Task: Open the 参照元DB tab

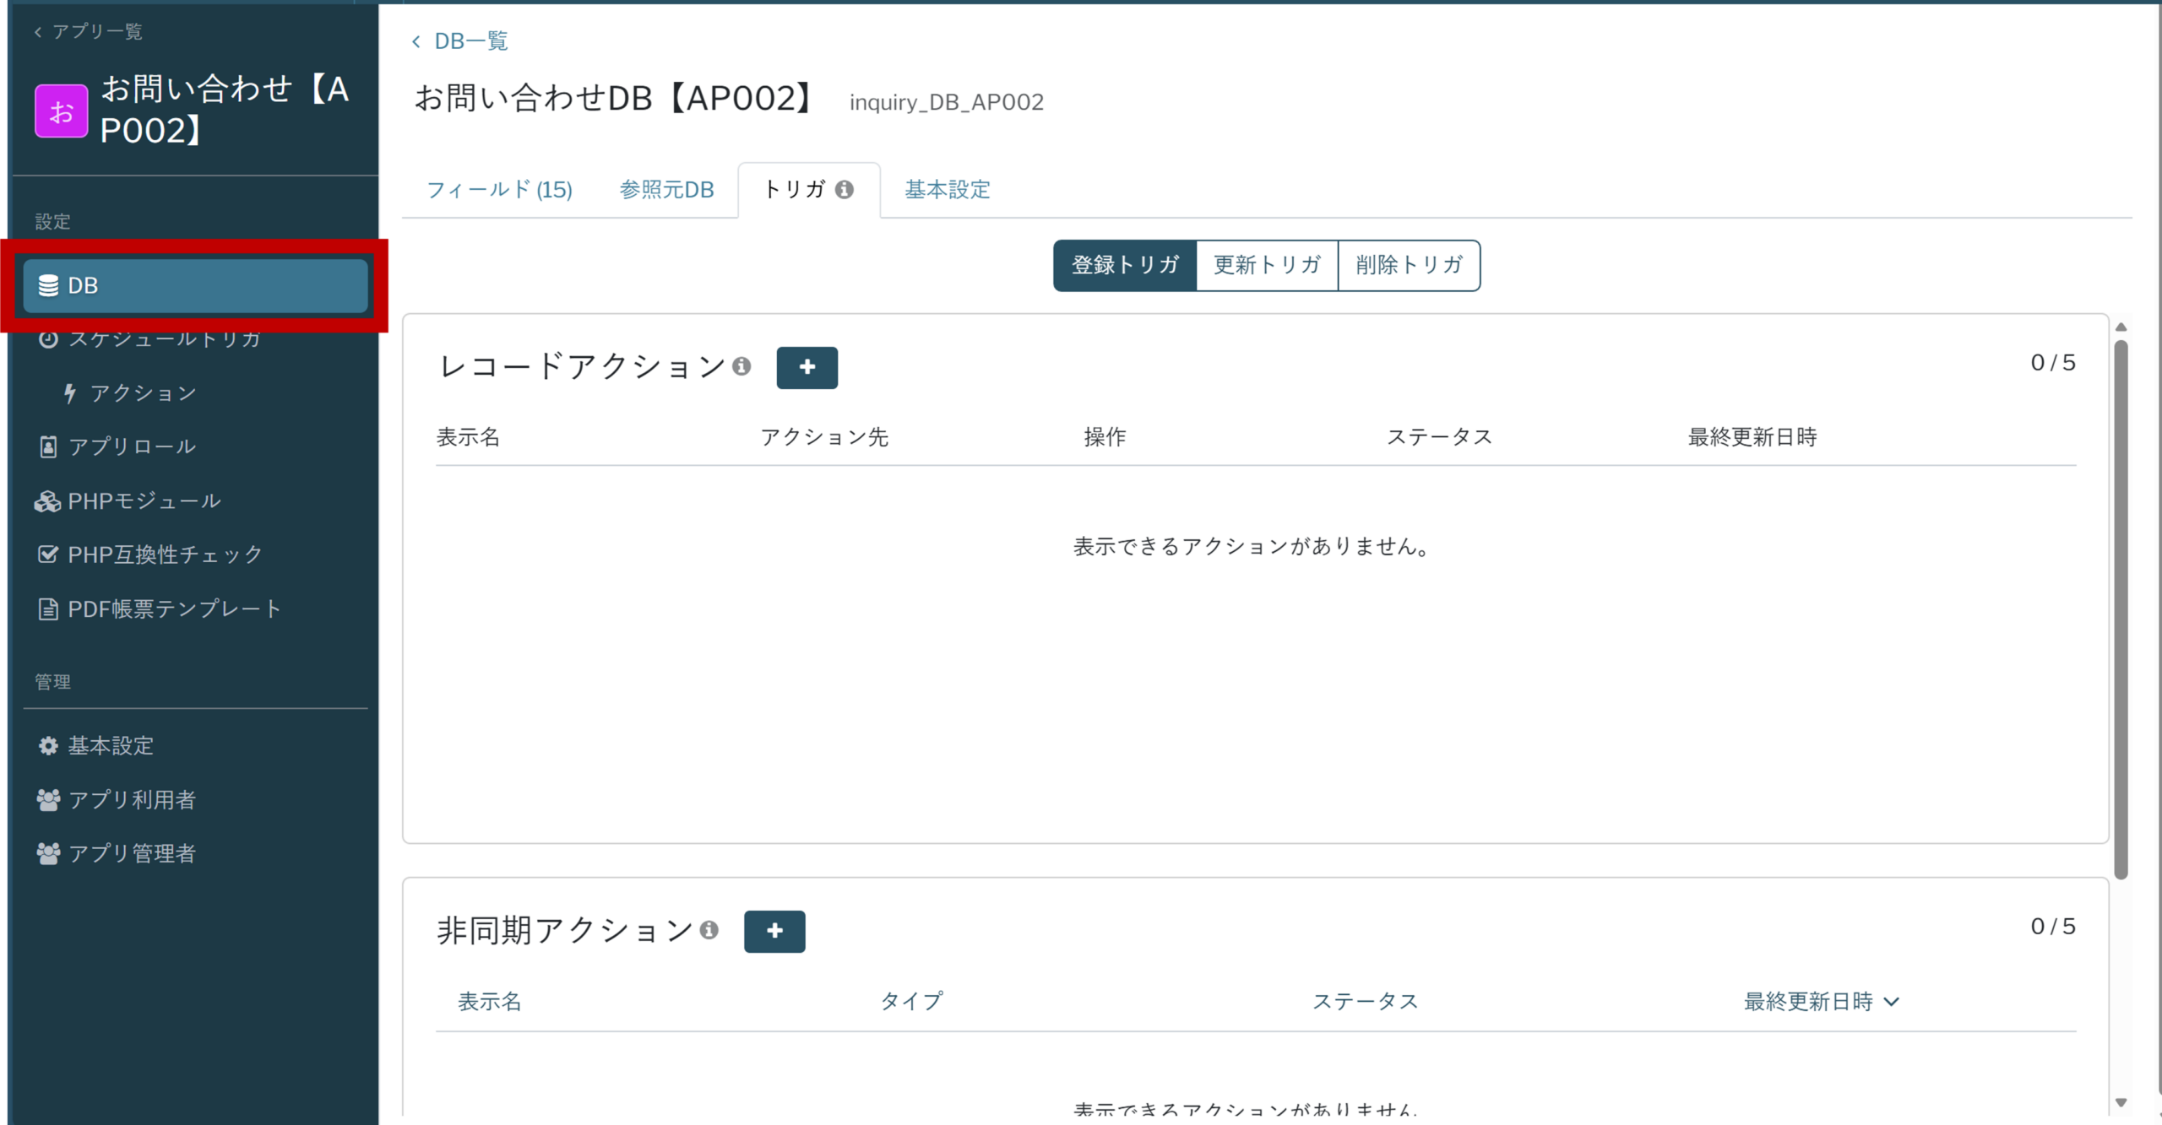Action: pyautogui.click(x=666, y=190)
